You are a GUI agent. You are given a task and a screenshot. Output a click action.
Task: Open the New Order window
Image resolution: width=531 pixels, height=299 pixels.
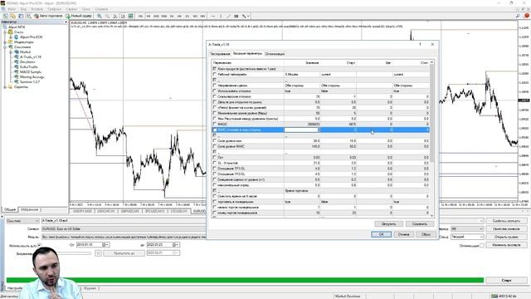[x=79, y=16]
